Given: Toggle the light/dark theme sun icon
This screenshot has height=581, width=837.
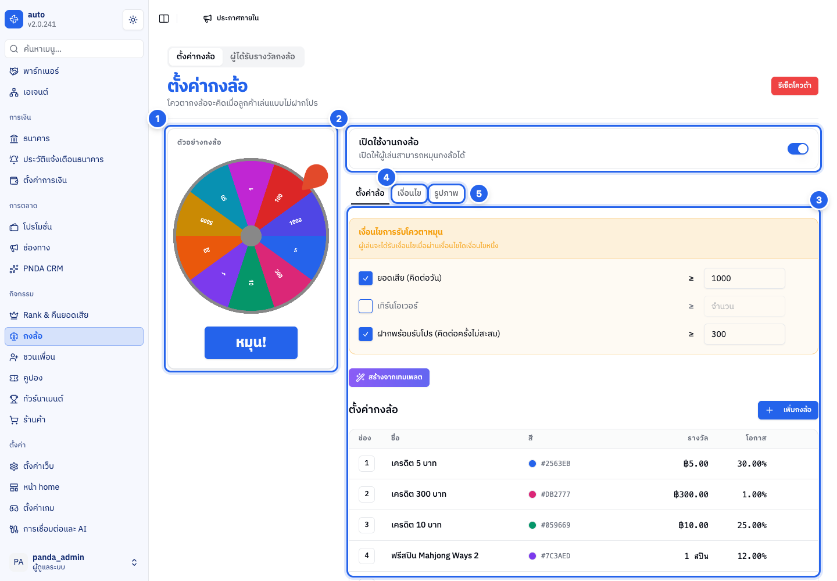Looking at the screenshot, I should 133,20.
